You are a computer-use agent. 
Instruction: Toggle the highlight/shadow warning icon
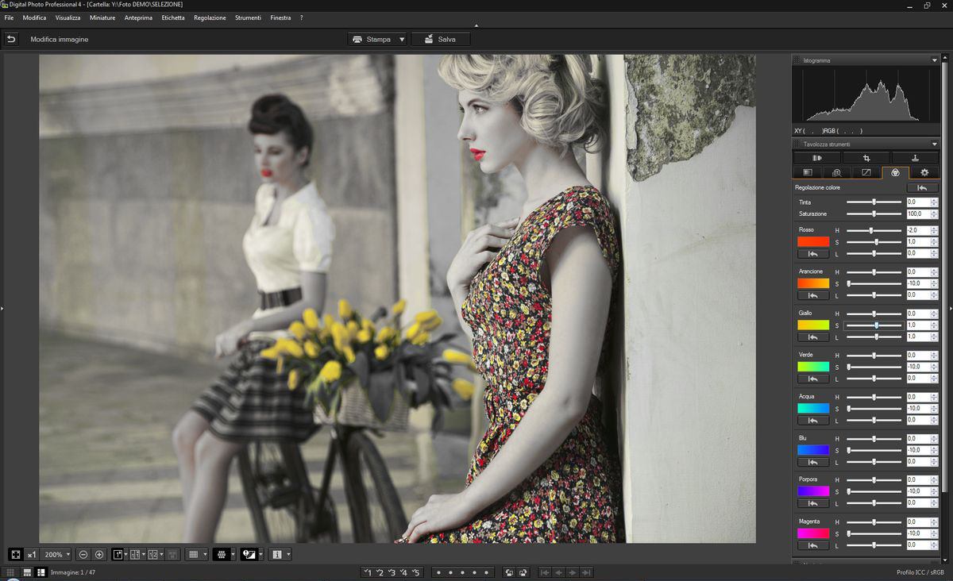(x=247, y=555)
